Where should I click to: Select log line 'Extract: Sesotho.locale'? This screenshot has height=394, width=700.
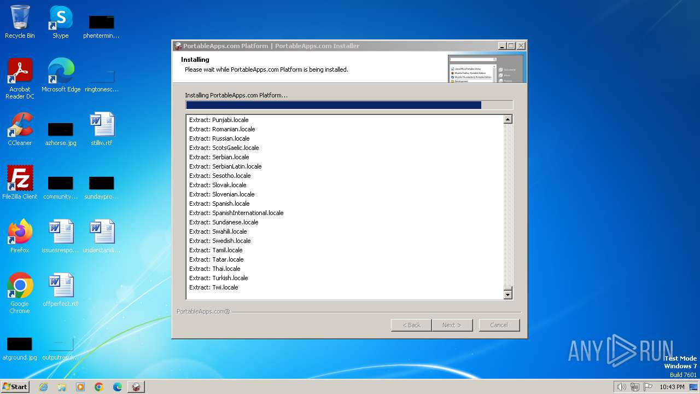220,176
